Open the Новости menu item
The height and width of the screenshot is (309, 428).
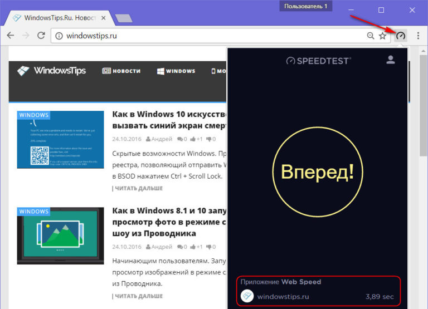[121, 71]
